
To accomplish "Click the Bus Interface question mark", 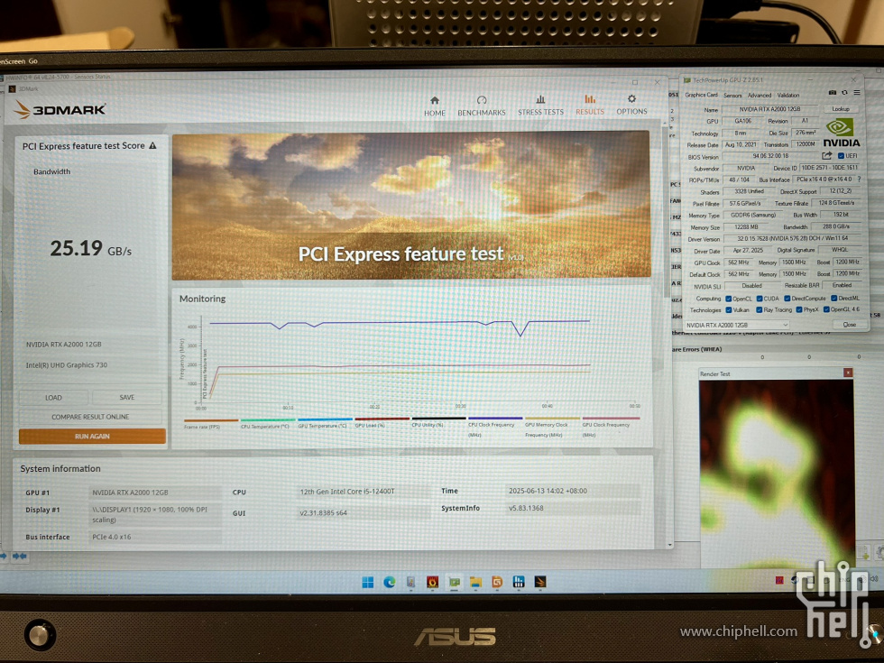I will pyautogui.click(x=859, y=180).
